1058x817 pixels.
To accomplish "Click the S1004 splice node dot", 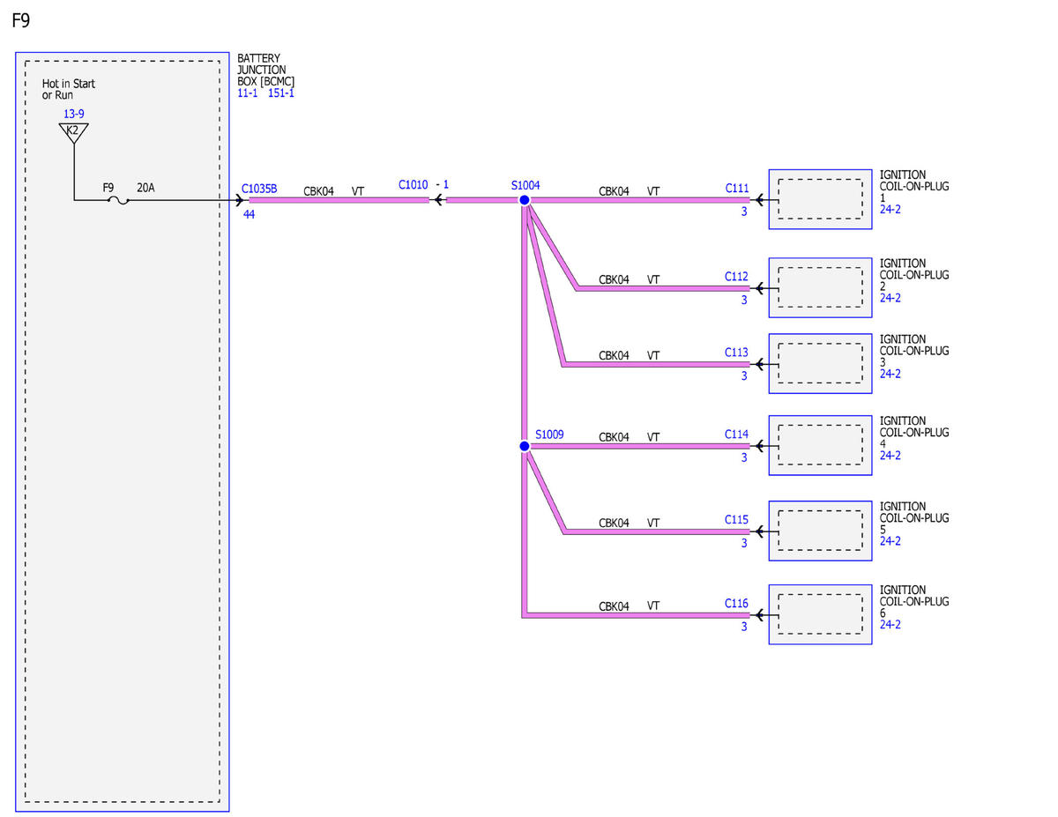I will click(x=525, y=200).
